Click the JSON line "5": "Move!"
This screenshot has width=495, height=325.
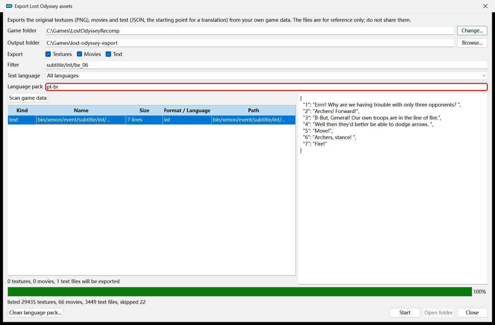318,131
